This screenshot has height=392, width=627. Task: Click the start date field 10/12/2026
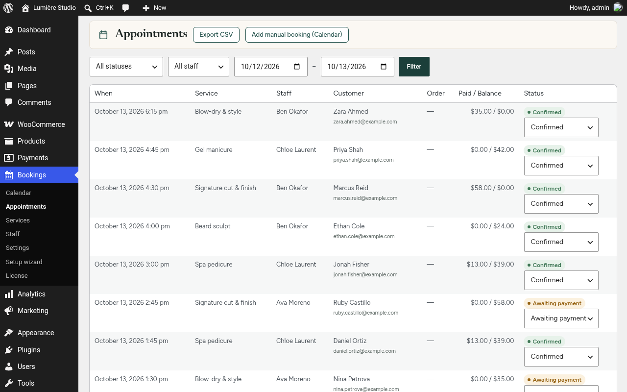tap(271, 67)
